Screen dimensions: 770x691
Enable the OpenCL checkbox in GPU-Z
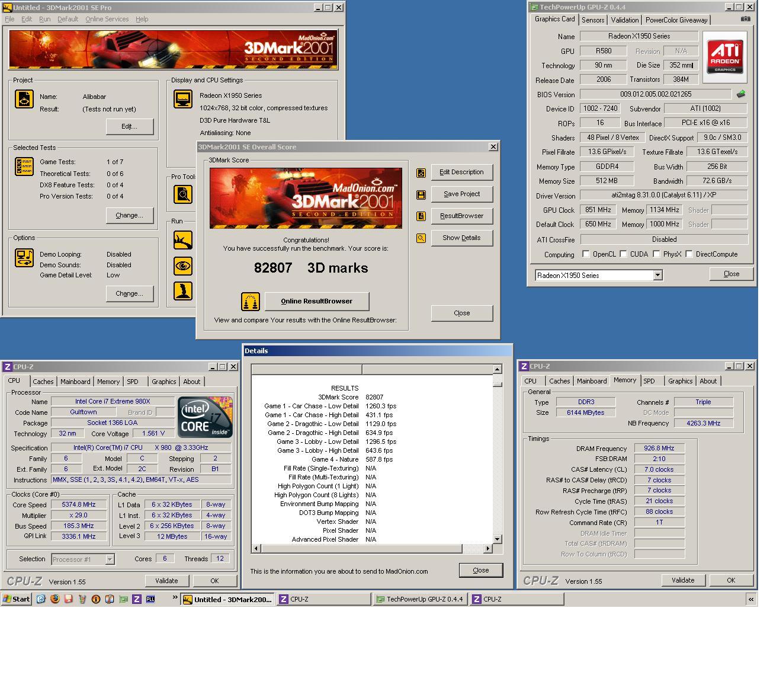tap(586, 254)
